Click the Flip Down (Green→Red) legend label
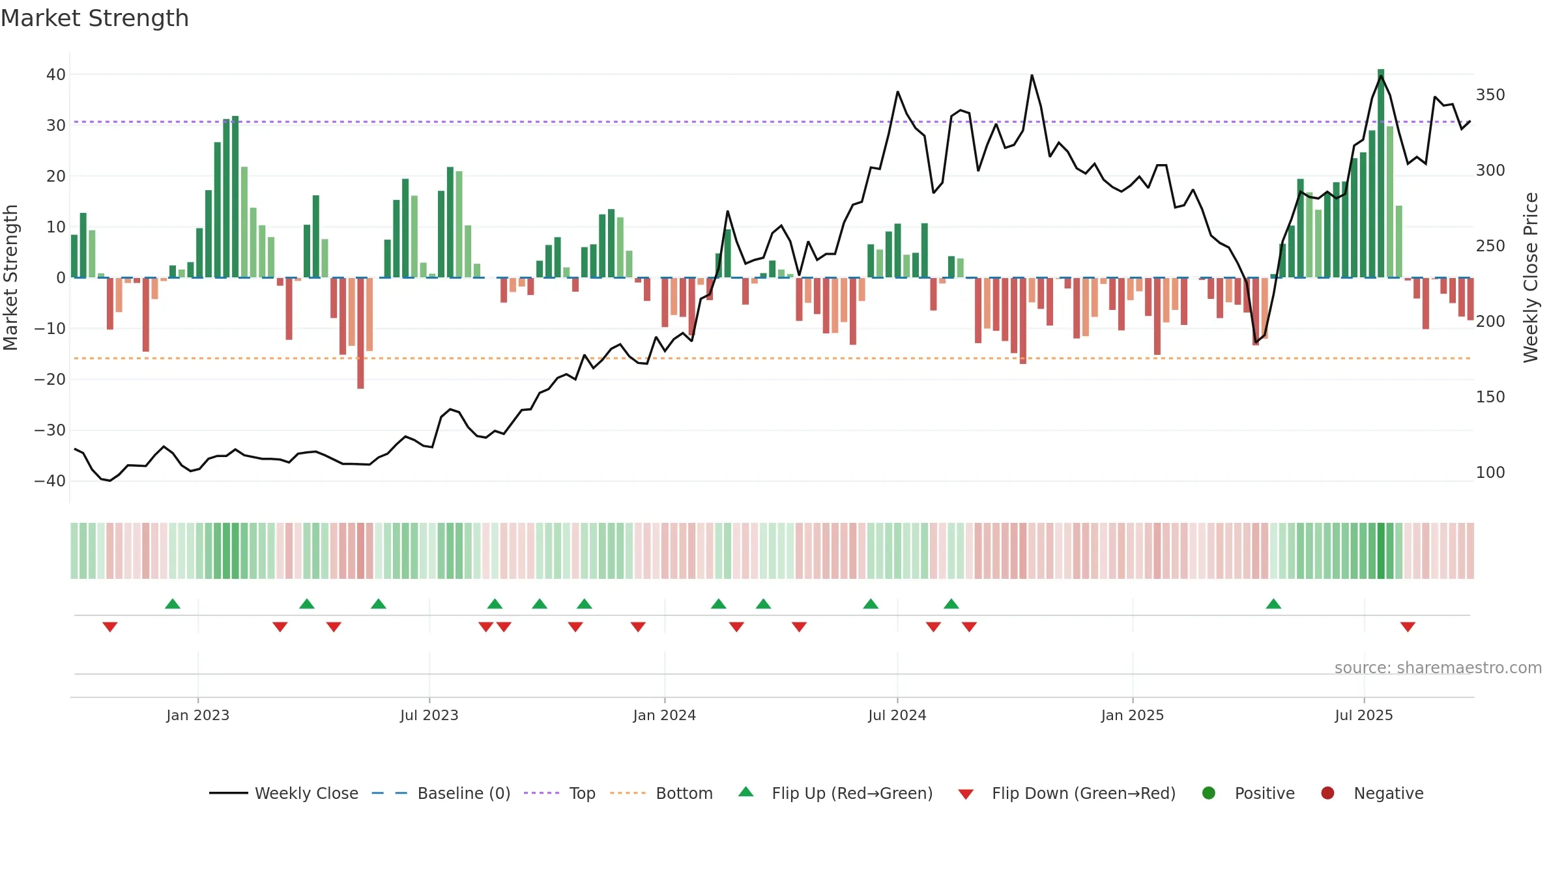The width and height of the screenshot is (1564, 879). (1084, 793)
